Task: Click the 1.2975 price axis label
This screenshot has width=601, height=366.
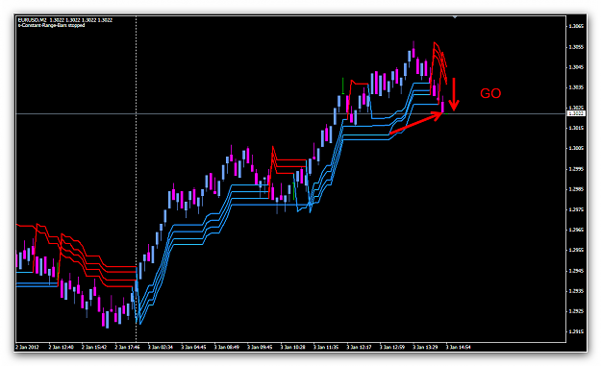Action: click(576, 209)
